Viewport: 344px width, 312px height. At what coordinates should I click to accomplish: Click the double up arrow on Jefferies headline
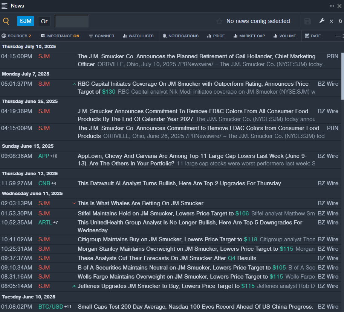pyautogui.click(x=74, y=286)
